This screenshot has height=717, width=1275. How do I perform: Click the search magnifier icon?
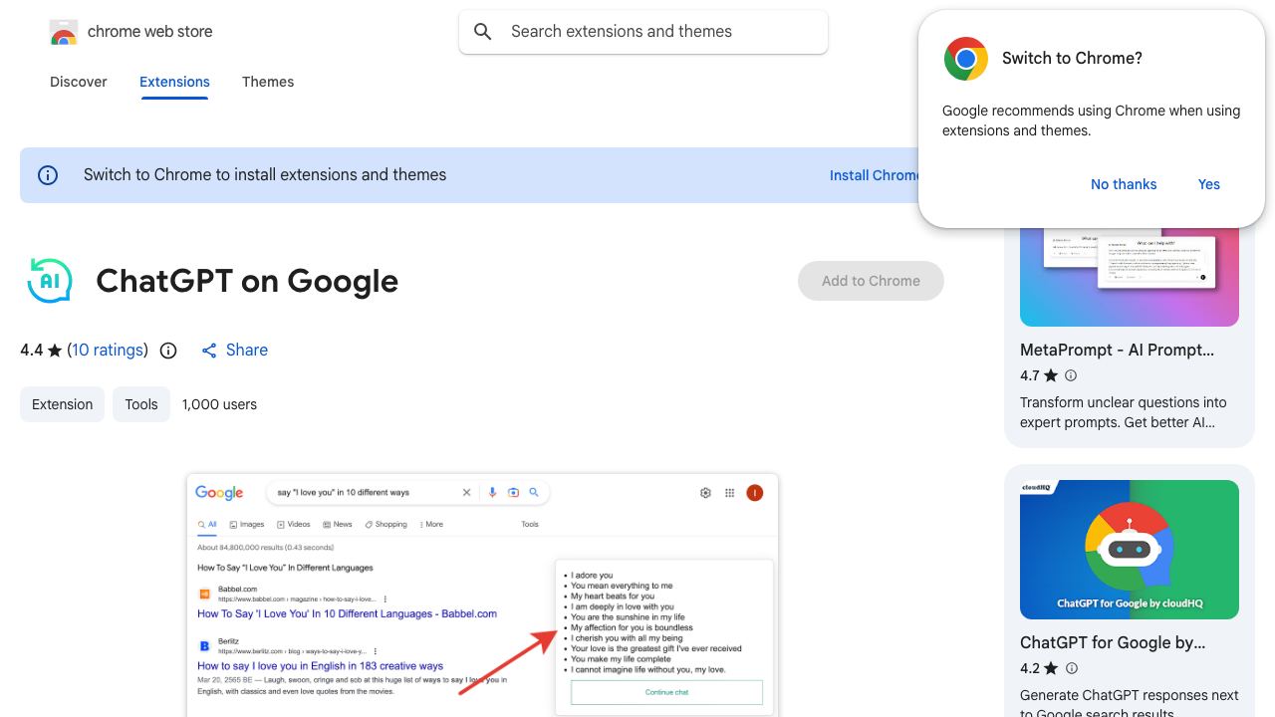[483, 32]
